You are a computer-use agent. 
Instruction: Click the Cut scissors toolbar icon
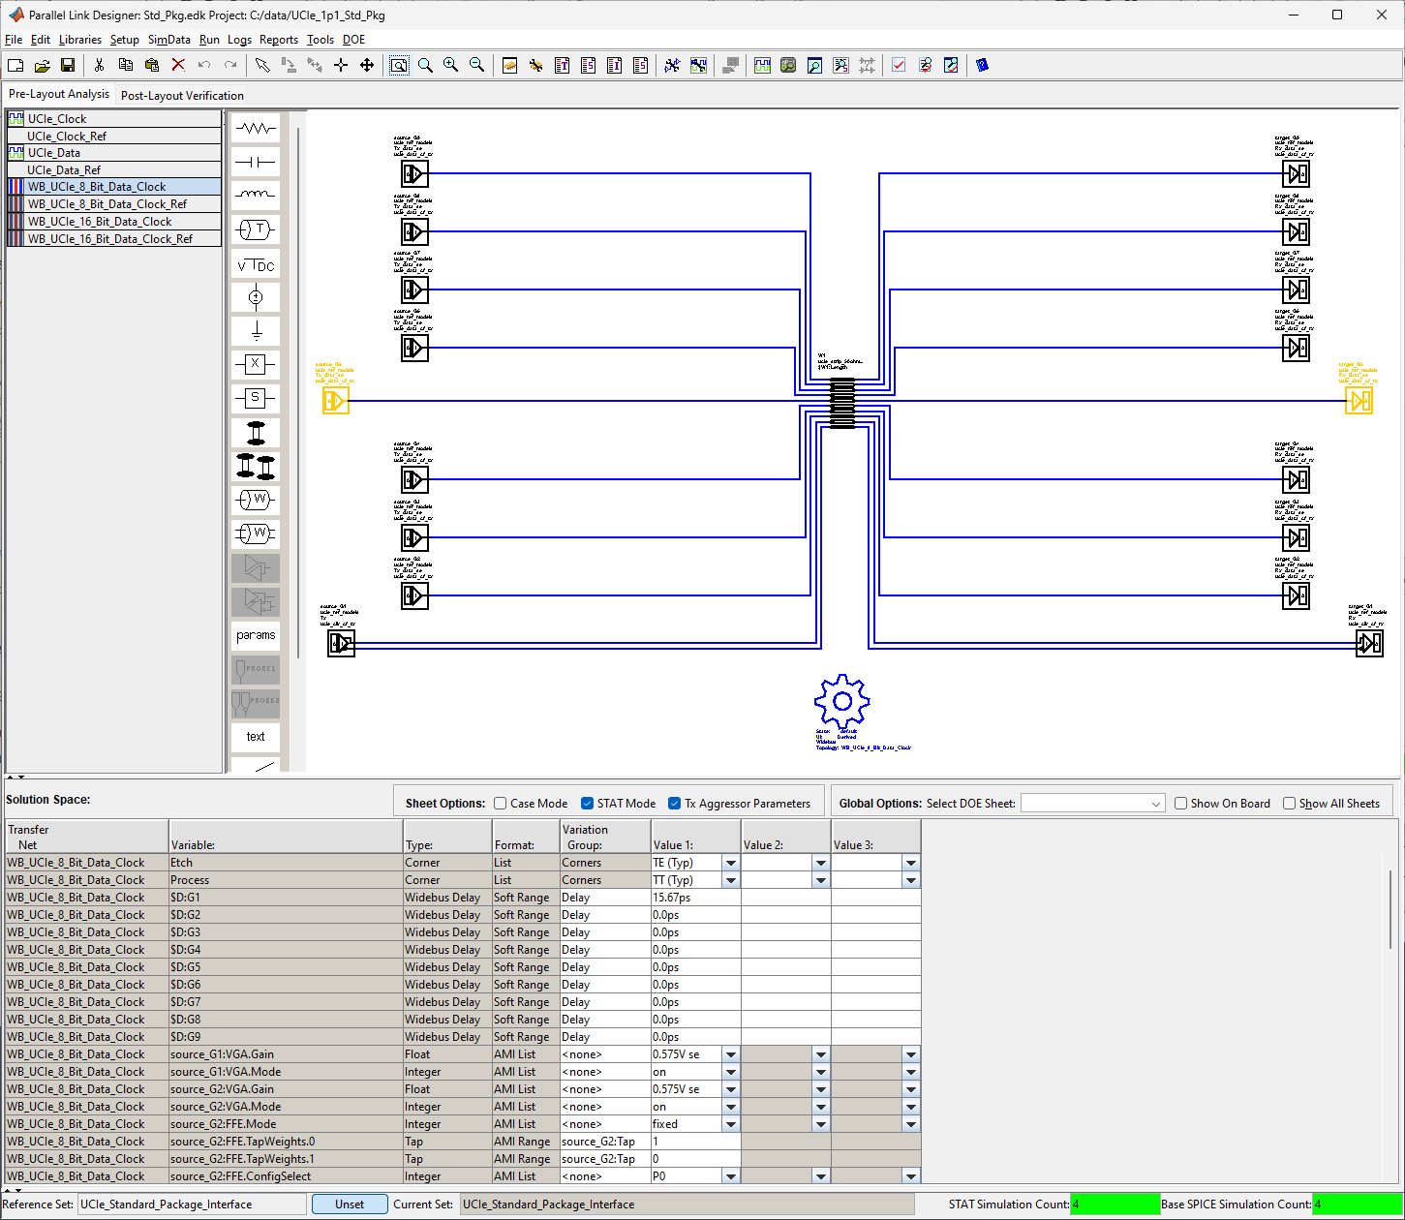pos(99,65)
